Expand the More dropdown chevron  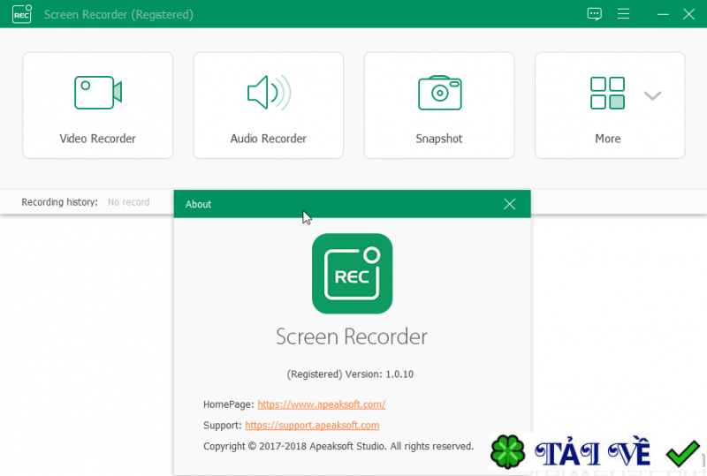652,95
